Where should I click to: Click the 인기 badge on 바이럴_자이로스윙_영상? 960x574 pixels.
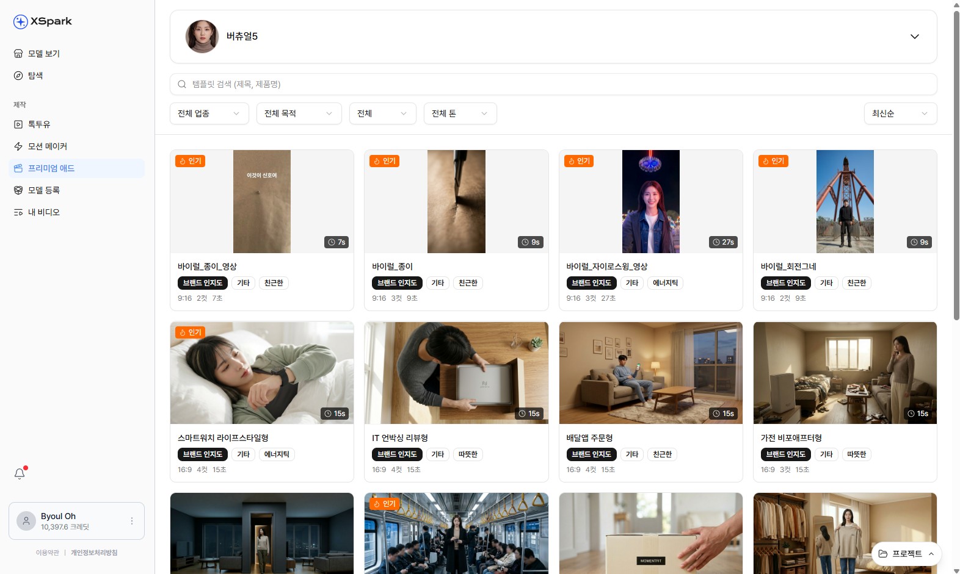coord(579,161)
